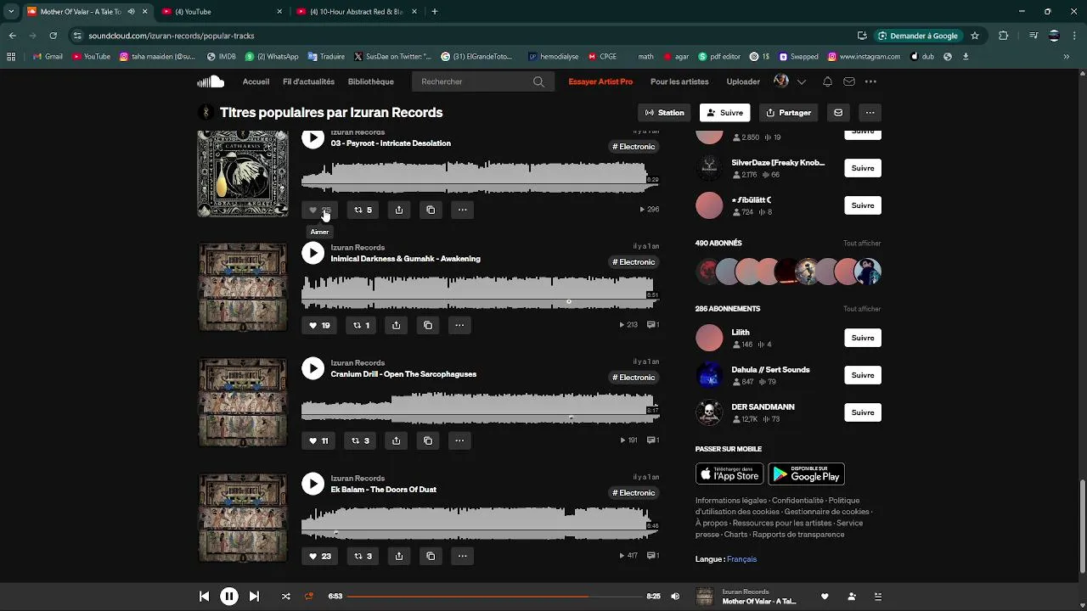1087x611 pixels.
Task: Share the Open The Sarcophaguses track
Action: tap(397, 440)
